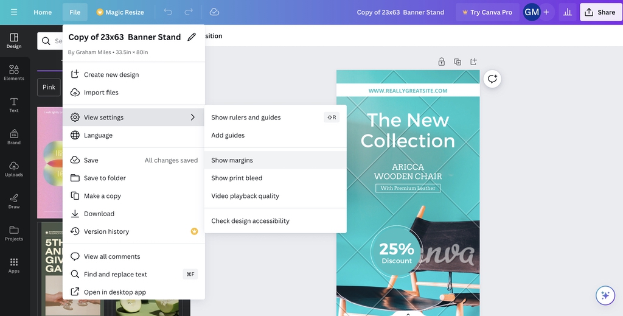Click WWW.REALLYGREATSITE.COM text on canvas
This screenshot has width=623, height=316.
pos(408,91)
